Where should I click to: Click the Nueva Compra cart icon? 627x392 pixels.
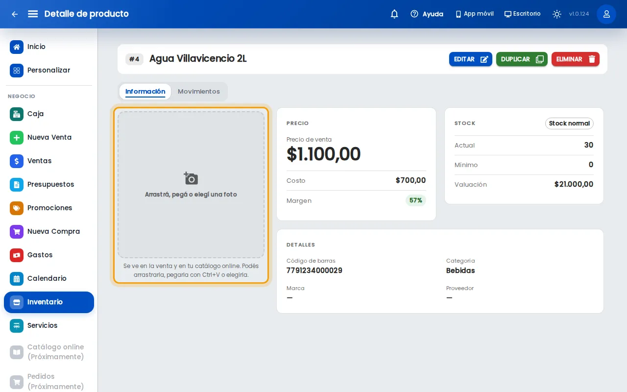17,232
